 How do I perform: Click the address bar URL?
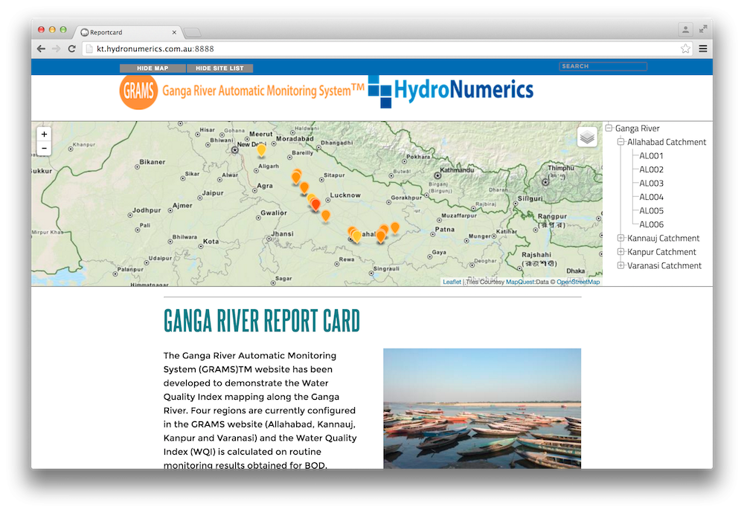coord(155,49)
